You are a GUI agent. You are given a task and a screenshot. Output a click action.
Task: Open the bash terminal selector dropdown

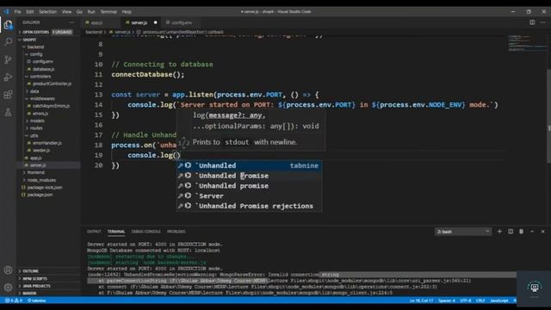tap(463, 232)
